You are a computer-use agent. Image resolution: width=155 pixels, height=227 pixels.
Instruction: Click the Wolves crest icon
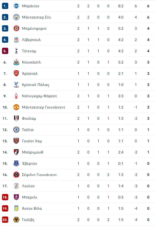[16, 219]
